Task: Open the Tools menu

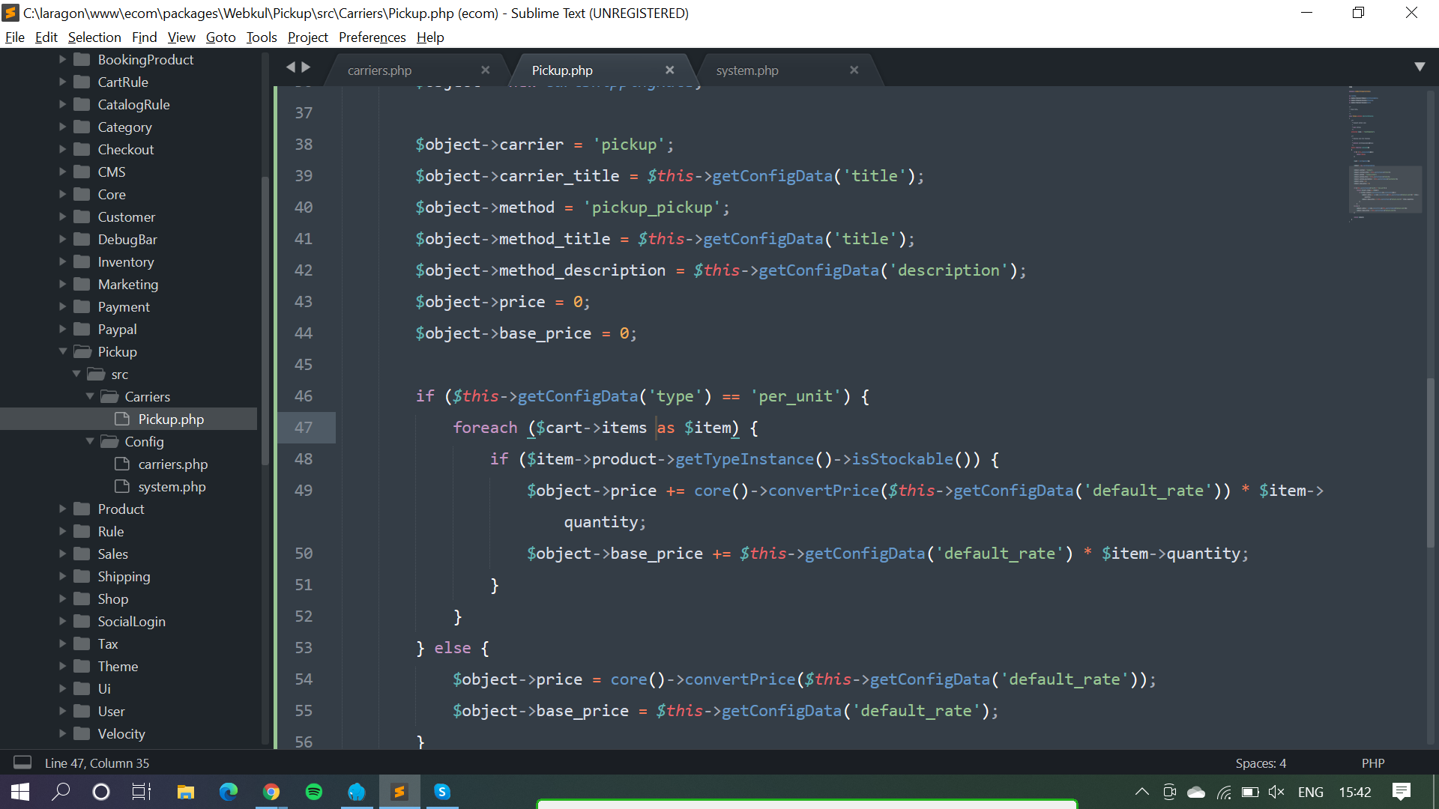Action: (x=262, y=37)
